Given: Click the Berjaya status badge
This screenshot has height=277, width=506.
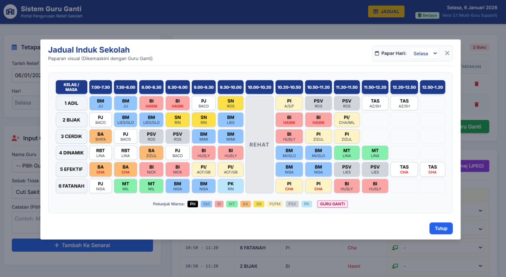Looking at the screenshot, I should click(427, 15).
